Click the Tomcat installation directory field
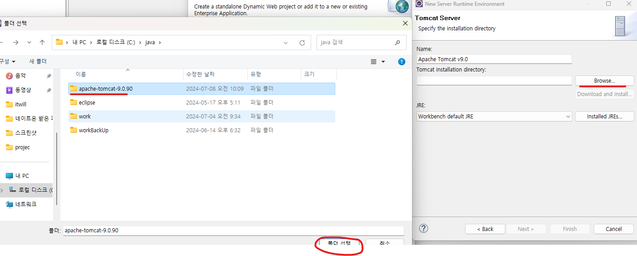Viewport: 637px width, 256px height. [x=494, y=80]
